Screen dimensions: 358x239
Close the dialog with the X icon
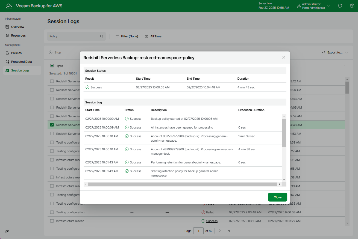click(x=284, y=58)
